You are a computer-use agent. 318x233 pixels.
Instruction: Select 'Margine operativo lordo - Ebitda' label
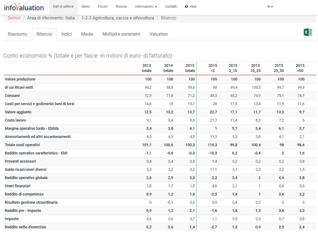(32, 128)
